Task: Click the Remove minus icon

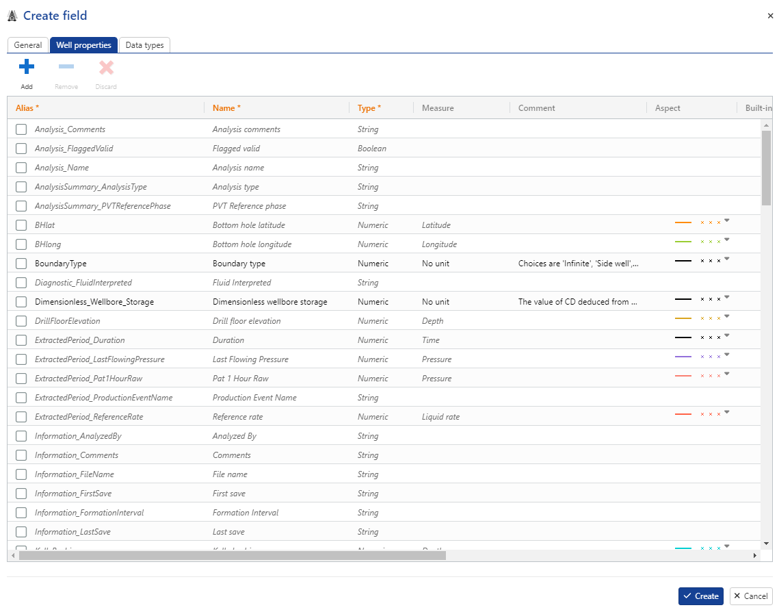Action: (66, 66)
